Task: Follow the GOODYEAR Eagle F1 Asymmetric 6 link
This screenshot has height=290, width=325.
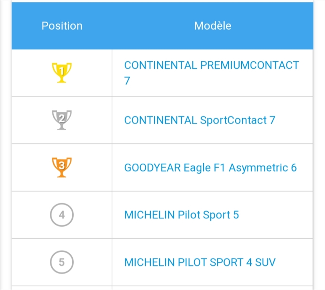Action: pyautogui.click(x=210, y=168)
